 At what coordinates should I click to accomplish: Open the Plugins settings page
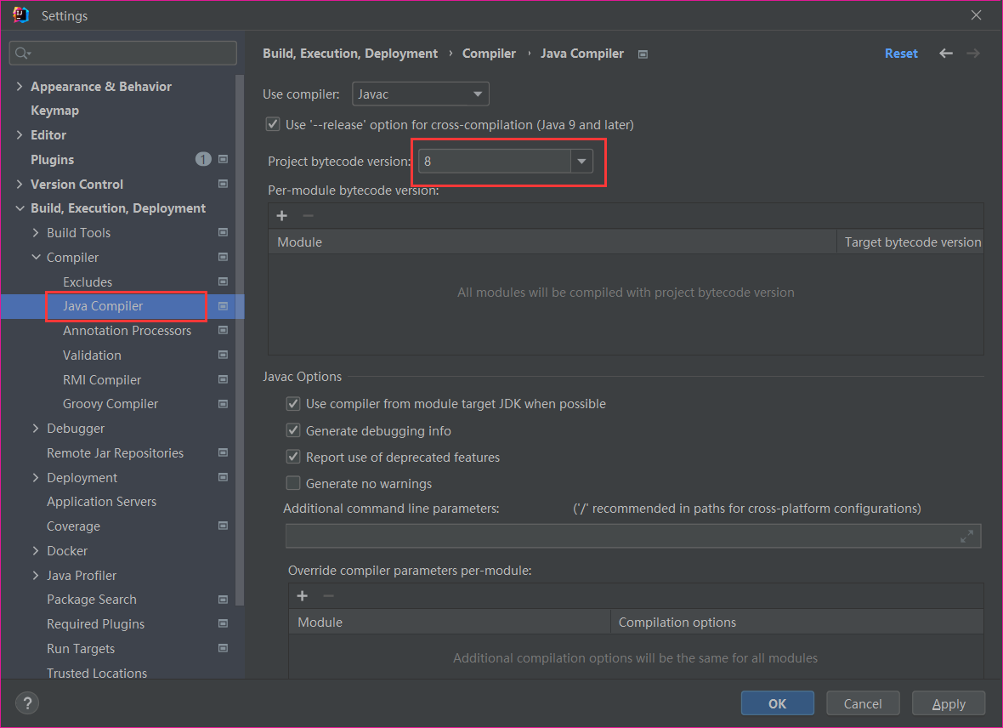[53, 159]
